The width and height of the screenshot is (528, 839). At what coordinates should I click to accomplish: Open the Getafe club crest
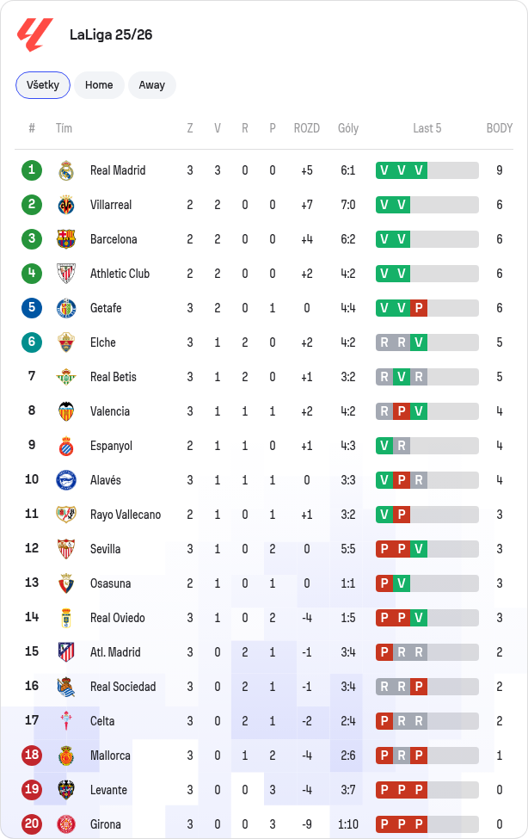66,308
